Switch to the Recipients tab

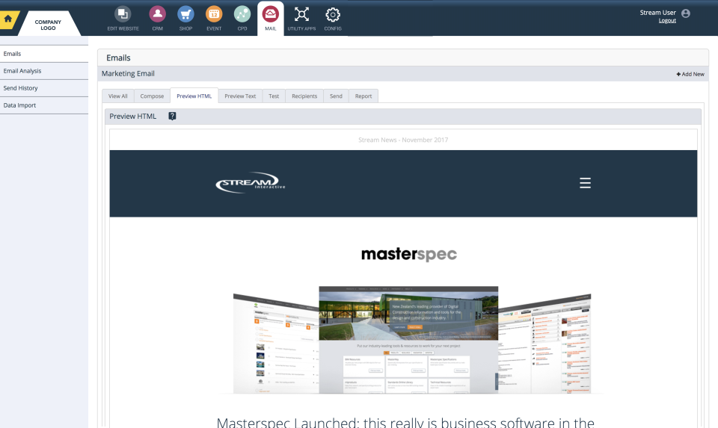pyautogui.click(x=304, y=96)
